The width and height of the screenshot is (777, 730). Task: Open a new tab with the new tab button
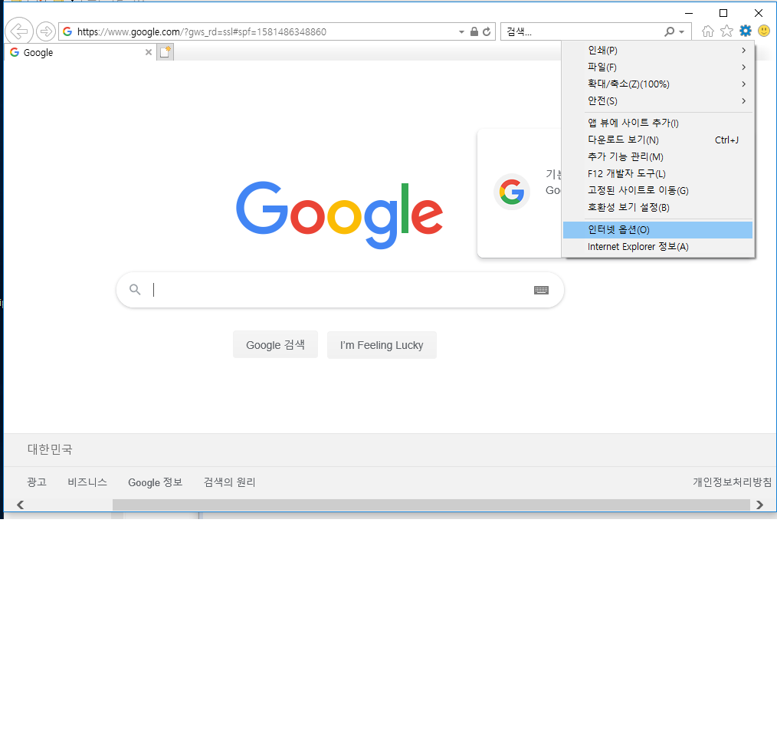point(165,52)
